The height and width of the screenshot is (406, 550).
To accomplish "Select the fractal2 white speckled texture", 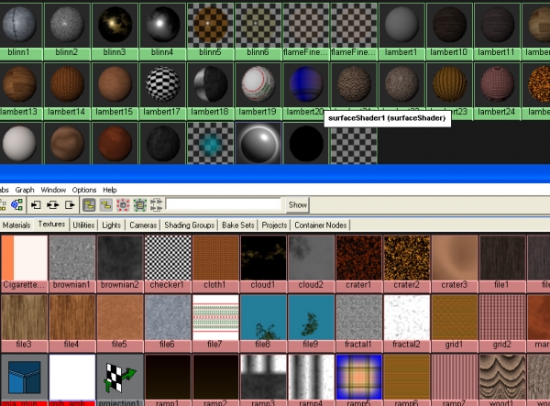I will tap(406, 318).
